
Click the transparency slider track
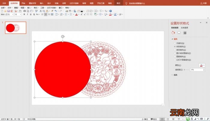[187, 70]
